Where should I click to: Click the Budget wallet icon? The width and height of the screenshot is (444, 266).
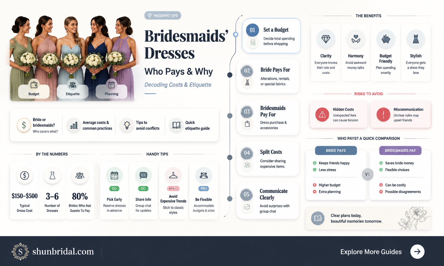[x=34, y=85]
